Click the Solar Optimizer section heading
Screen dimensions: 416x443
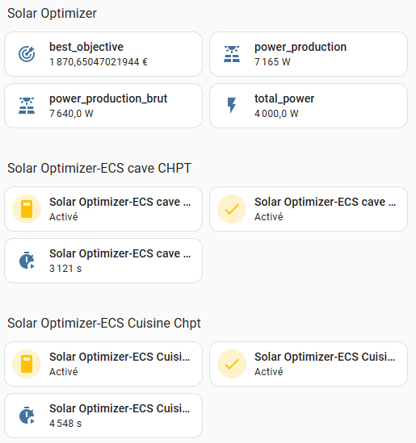tap(52, 13)
